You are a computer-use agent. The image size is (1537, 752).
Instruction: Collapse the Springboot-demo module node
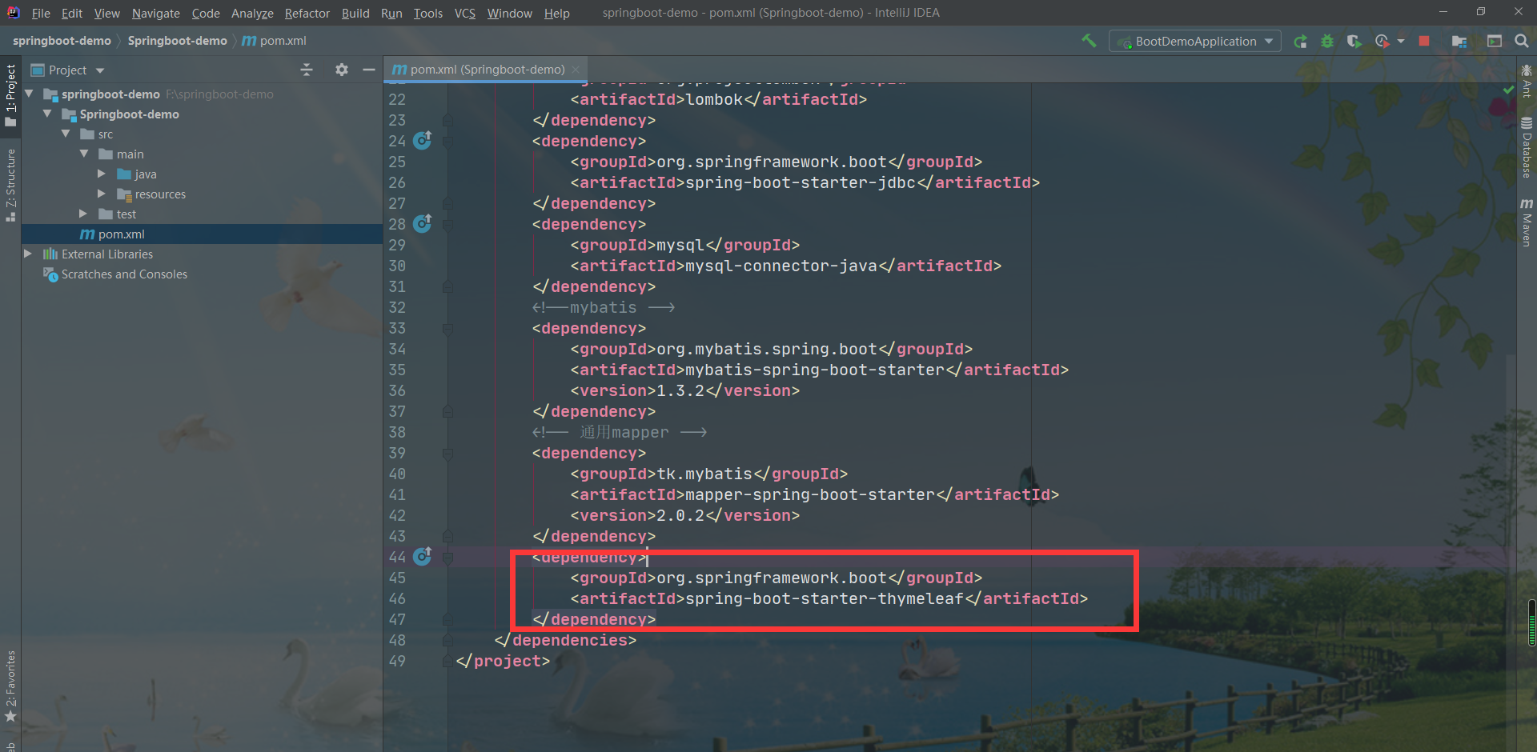(48, 114)
